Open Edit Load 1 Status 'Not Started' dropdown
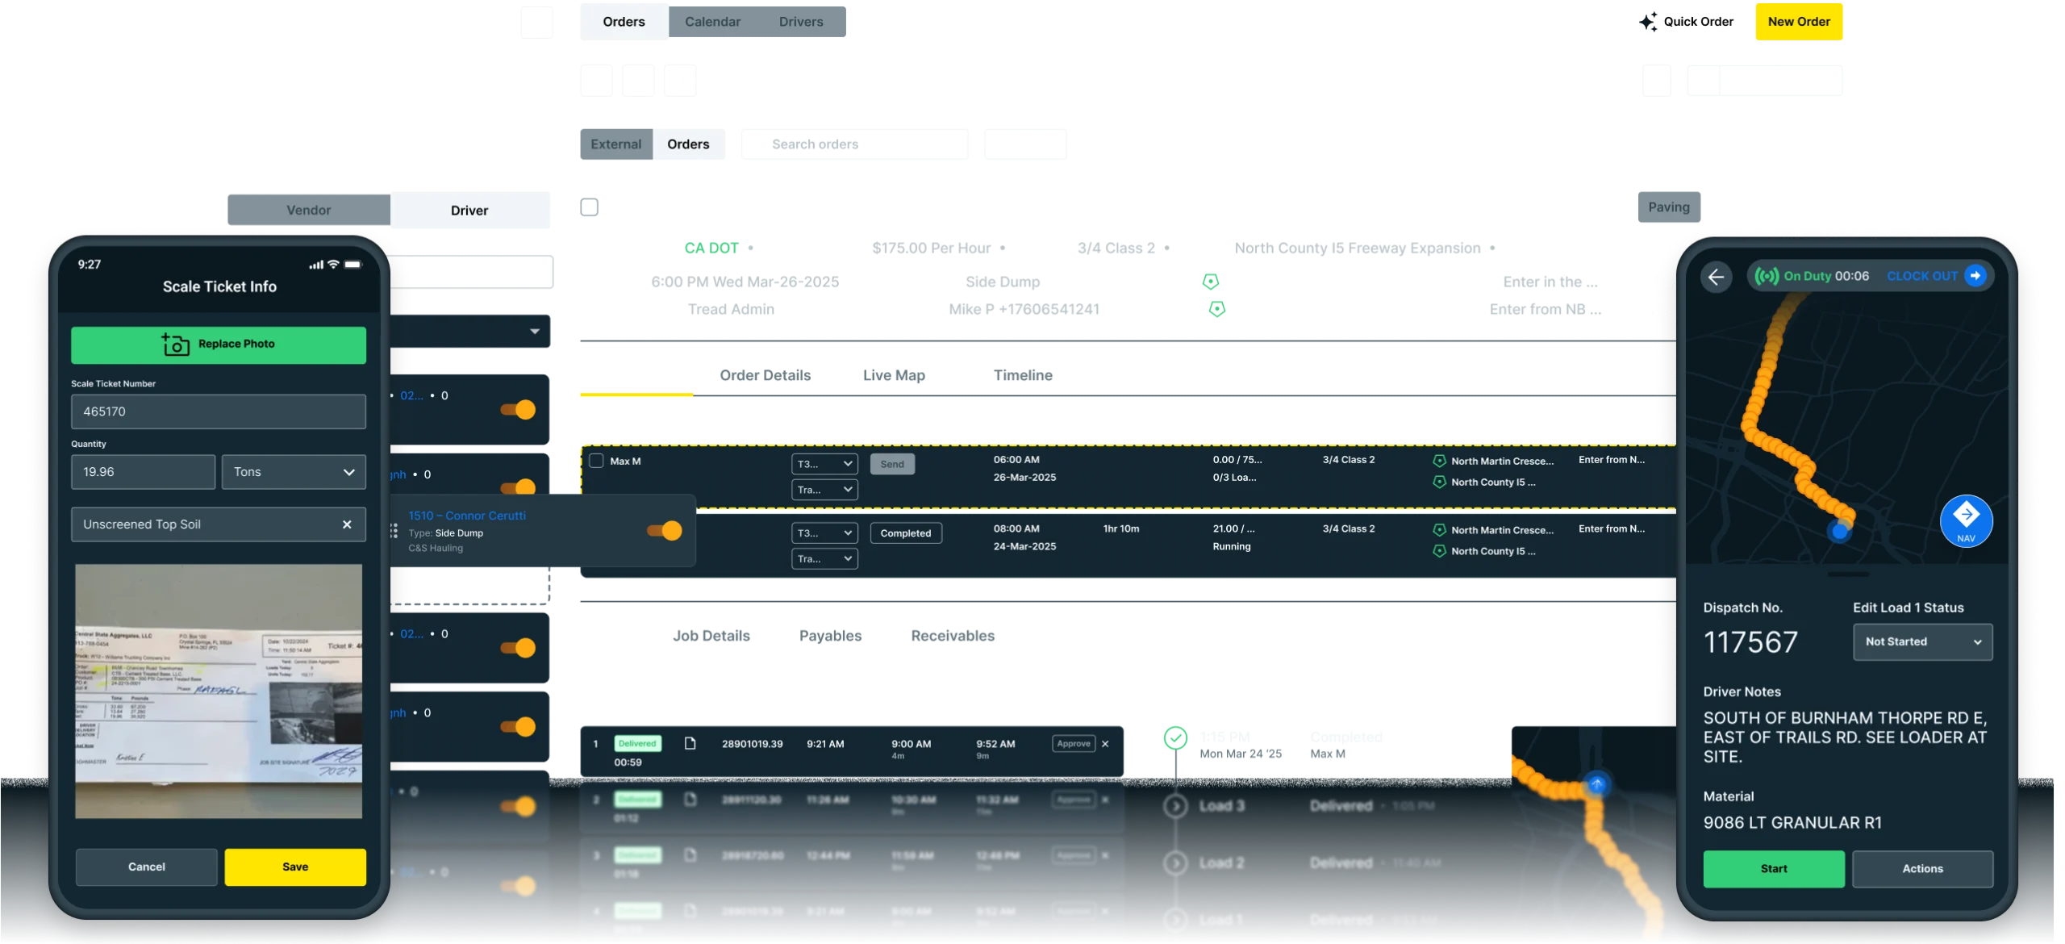The height and width of the screenshot is (944, 2065). point(1922,642)
